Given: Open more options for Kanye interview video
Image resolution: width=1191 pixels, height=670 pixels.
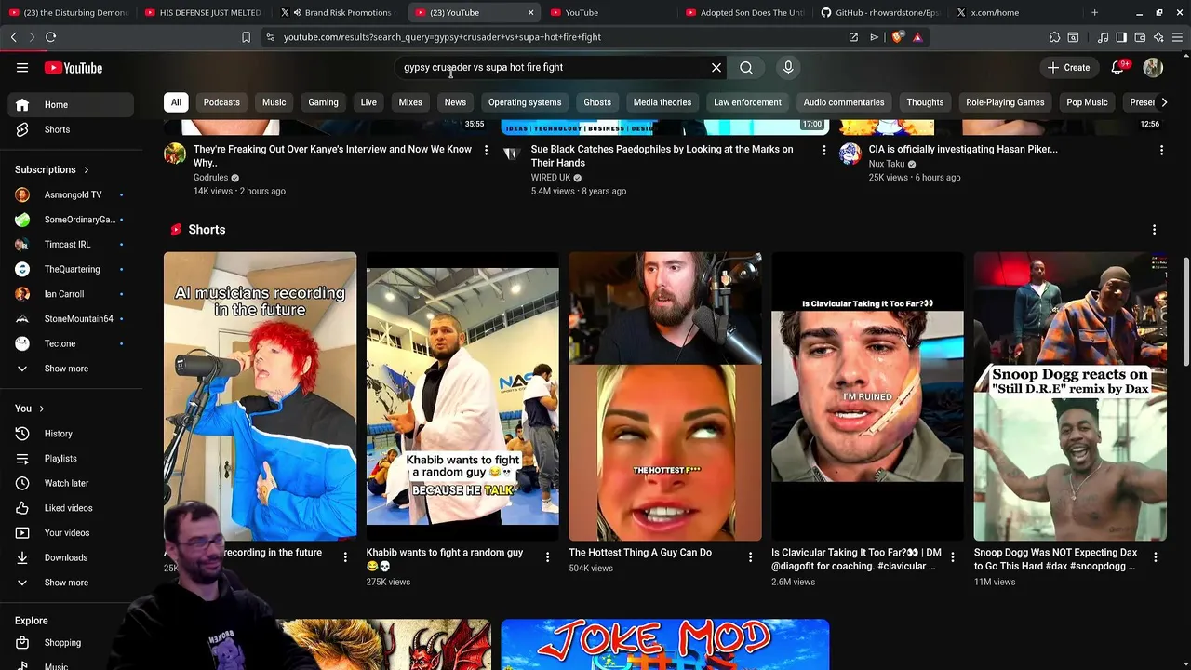Looking at the screenshot, I should [486, 150].
